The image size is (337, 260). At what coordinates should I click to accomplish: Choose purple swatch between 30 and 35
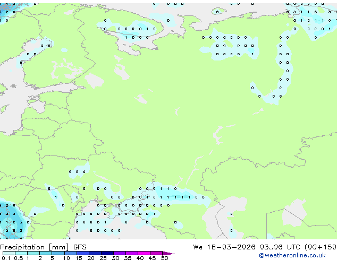pyautogui.click(x=120, y=253)
